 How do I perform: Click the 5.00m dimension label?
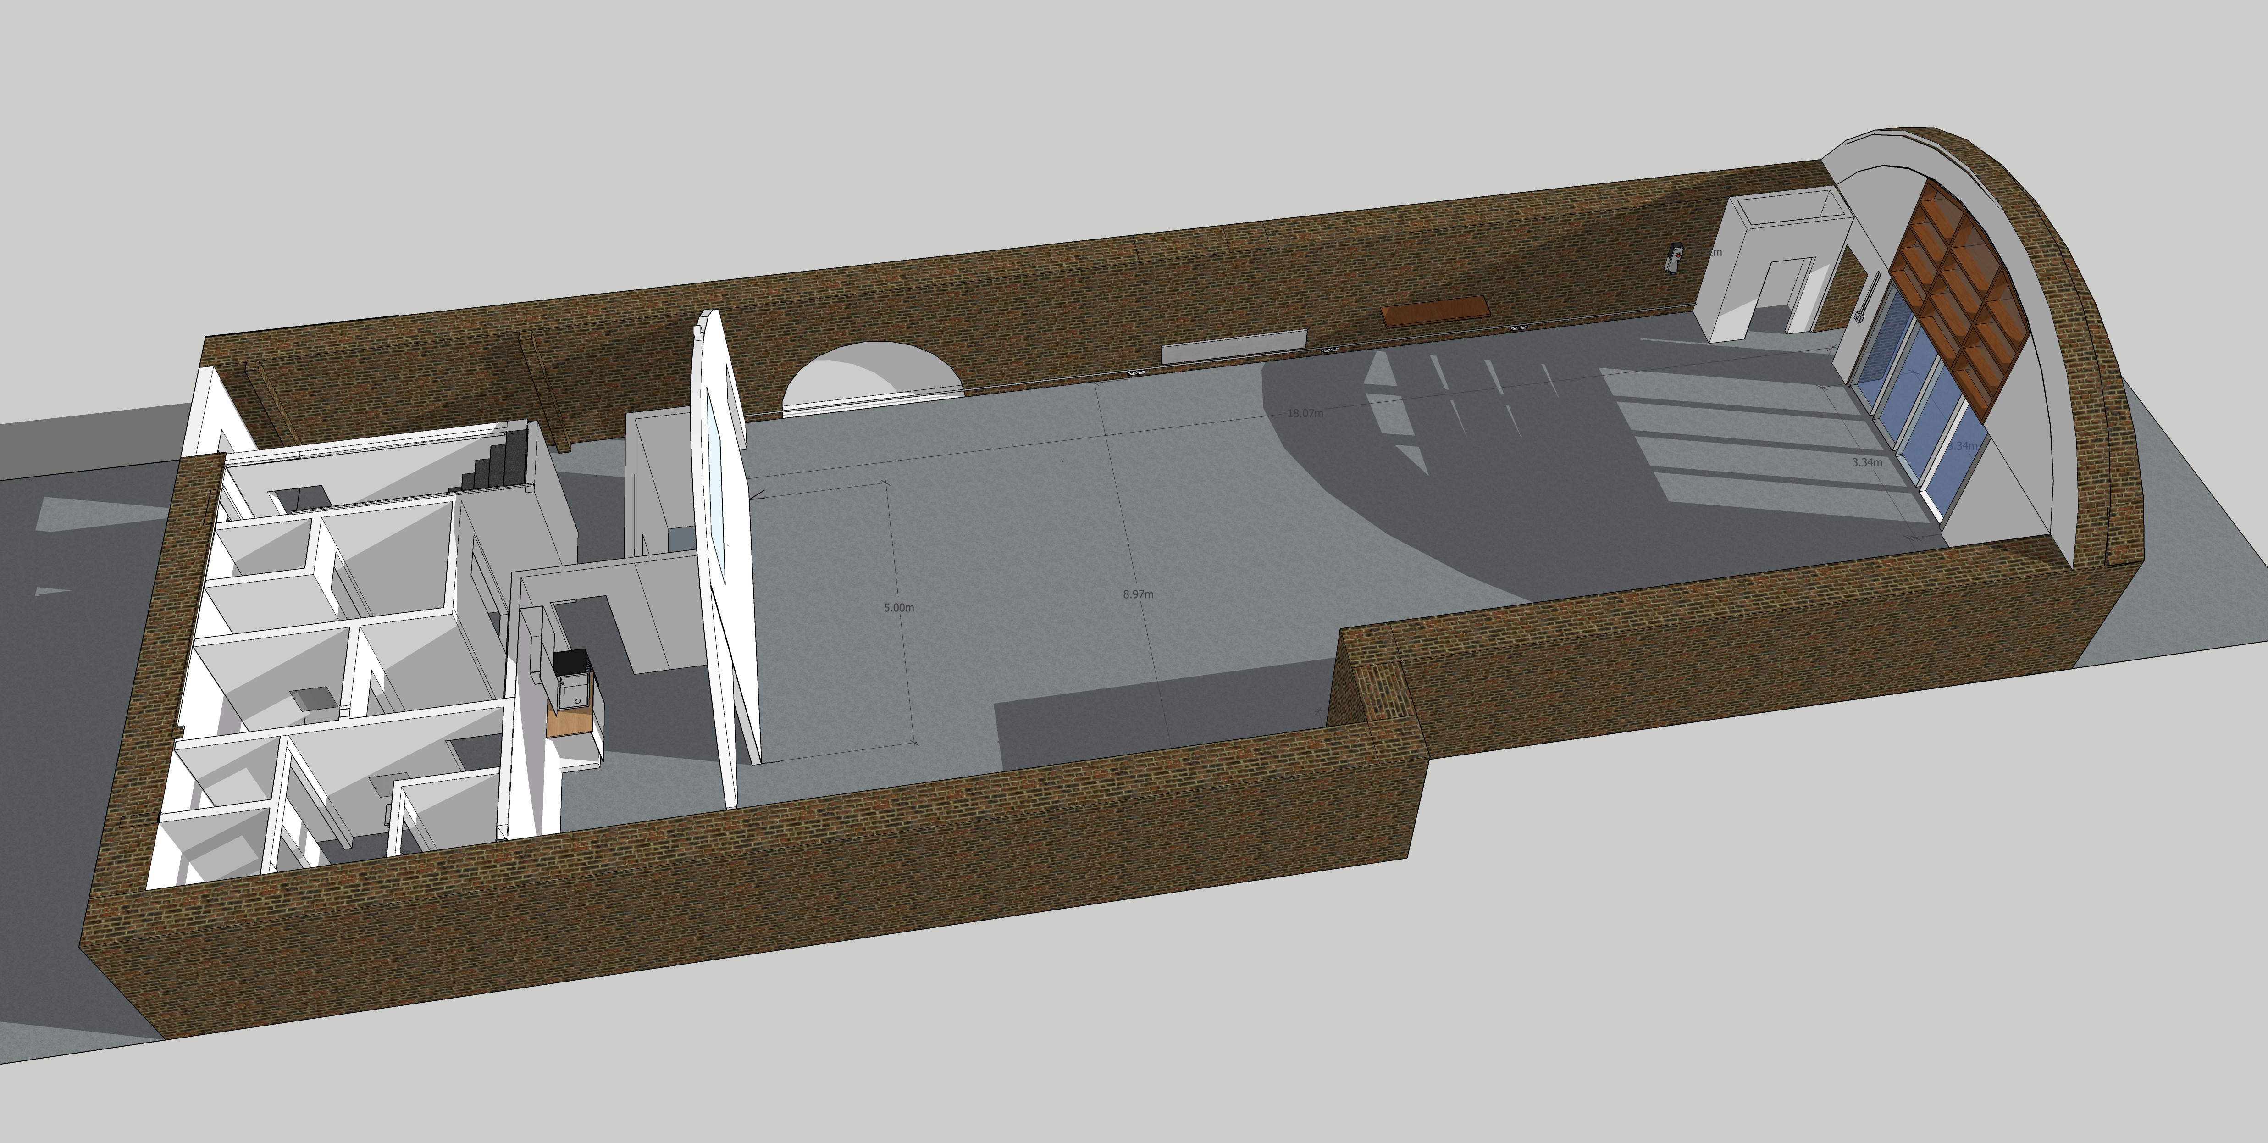point(898,608)
